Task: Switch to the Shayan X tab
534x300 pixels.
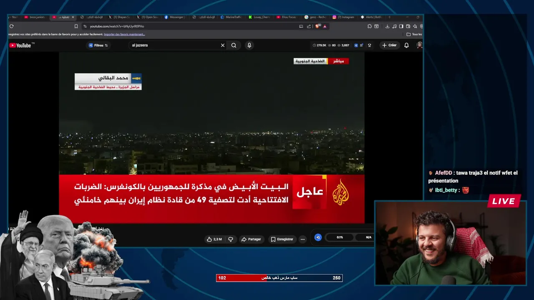Action: click(x=120, y=17)
